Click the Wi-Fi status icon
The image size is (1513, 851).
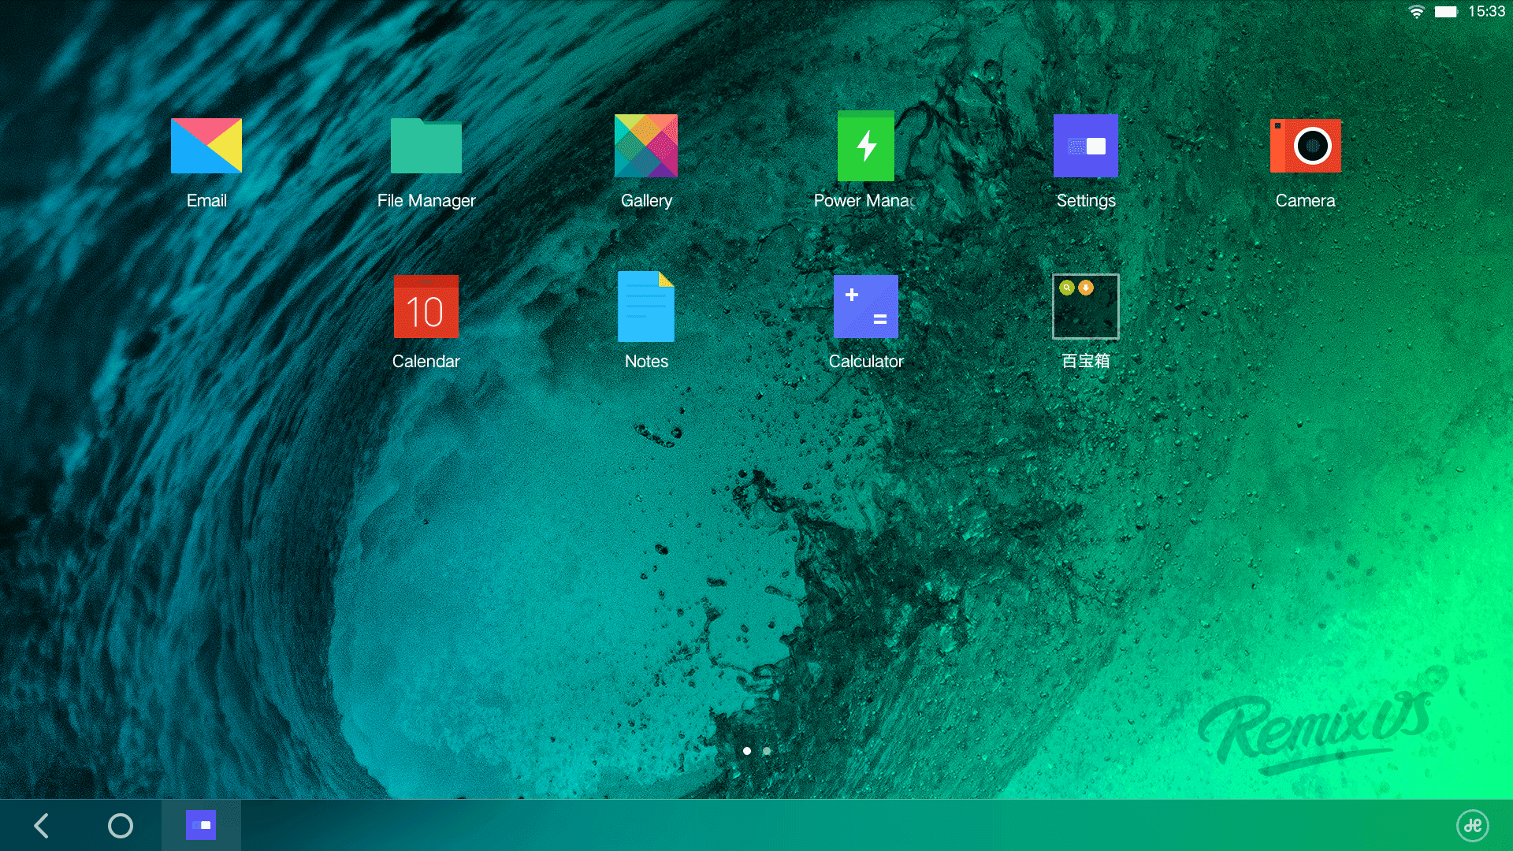(1416, 12)
